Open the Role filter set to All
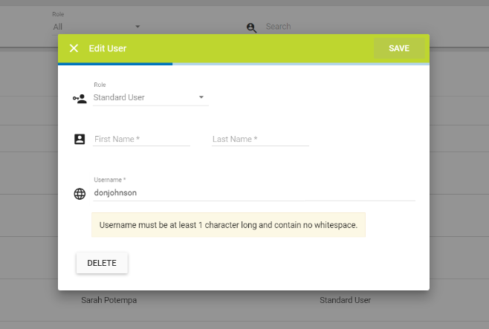The width and height of the screenshot is (489, 329). click(x=82, y=27)
